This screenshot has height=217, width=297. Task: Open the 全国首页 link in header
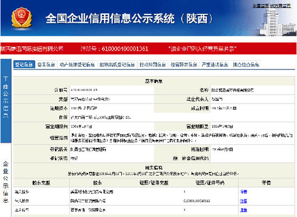[261, 6]
